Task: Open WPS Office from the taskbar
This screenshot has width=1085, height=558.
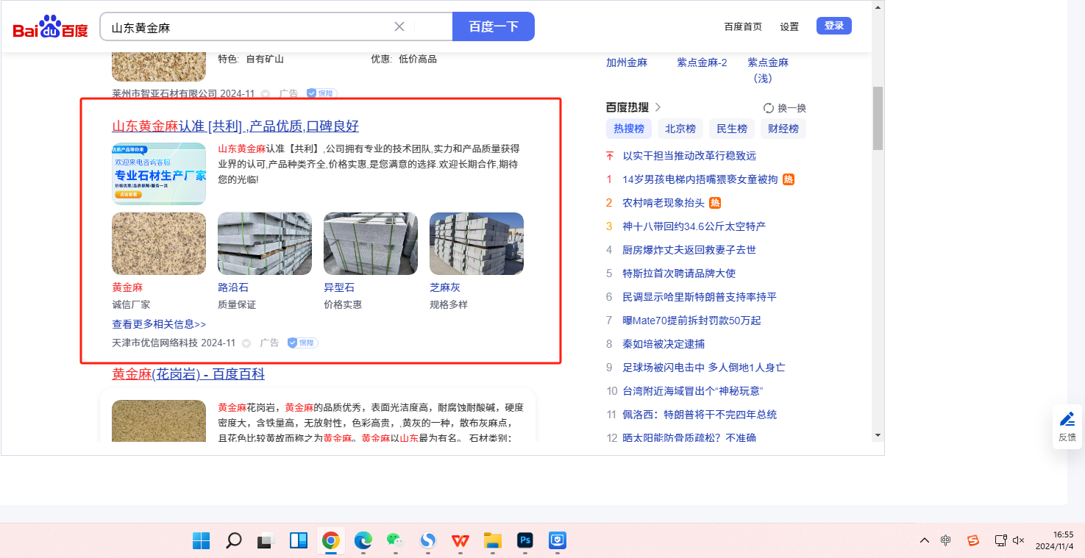Action: pos(460,541)
